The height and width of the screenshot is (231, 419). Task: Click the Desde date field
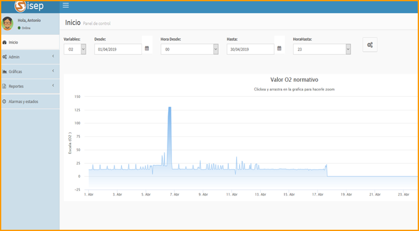coord(118,49)
